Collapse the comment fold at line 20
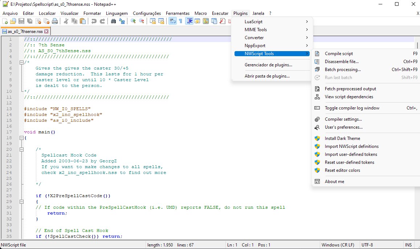Image resolution: width=420 pixels, height=249 pixels. click(21, 149)
